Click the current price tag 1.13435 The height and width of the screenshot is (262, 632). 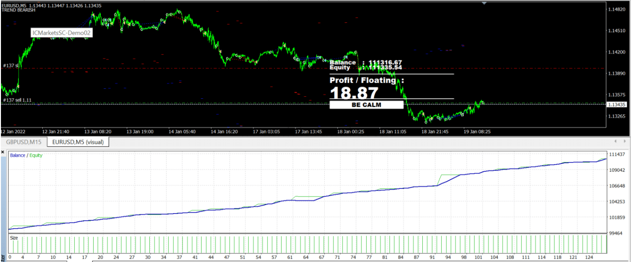point(618,104)
